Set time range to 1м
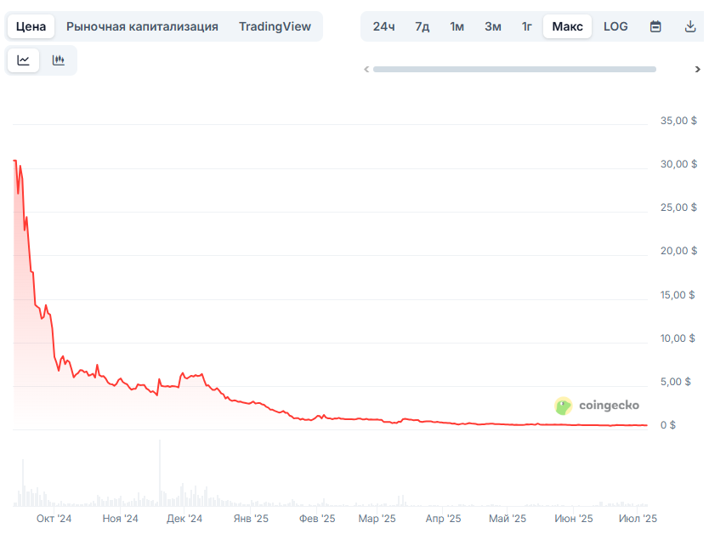This screenshot has height=534, width=709. (457, 26)
